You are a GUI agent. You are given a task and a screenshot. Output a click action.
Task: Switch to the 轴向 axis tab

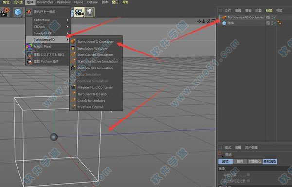coord(240,161)
